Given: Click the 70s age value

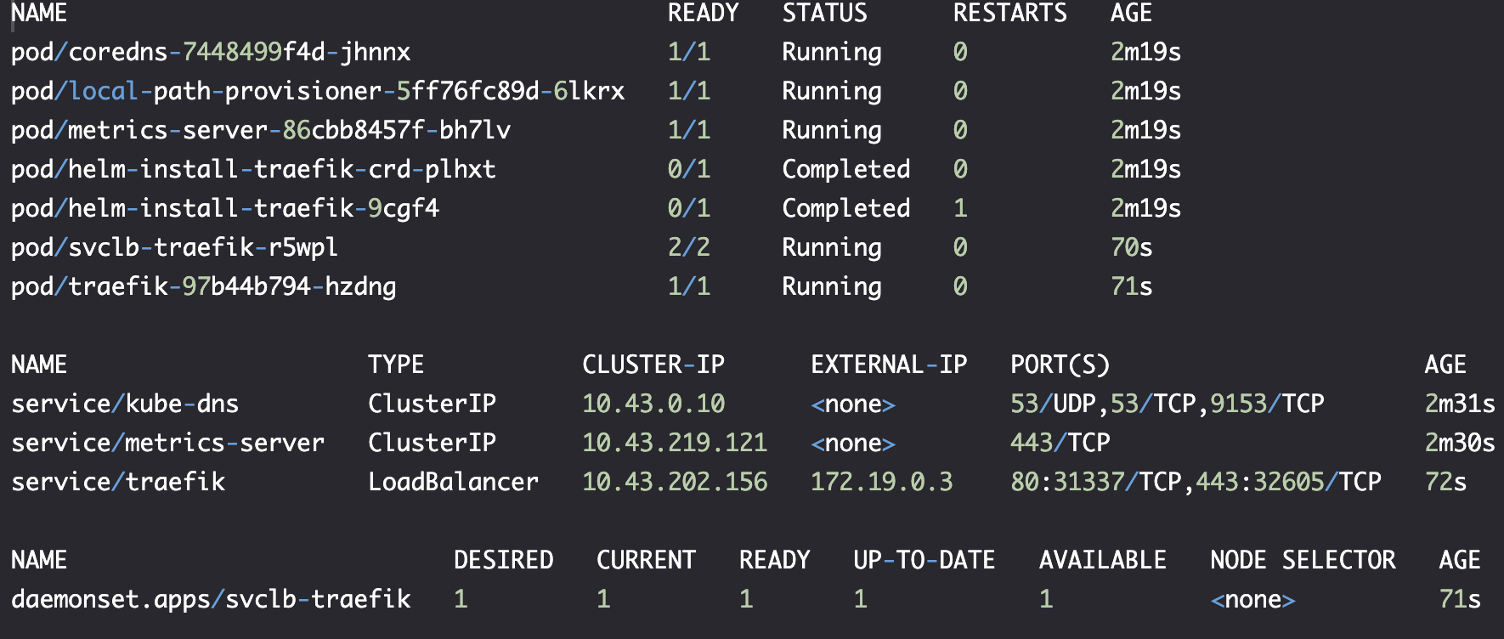Looking at the screenshot, I should [x=1131, y=248].
